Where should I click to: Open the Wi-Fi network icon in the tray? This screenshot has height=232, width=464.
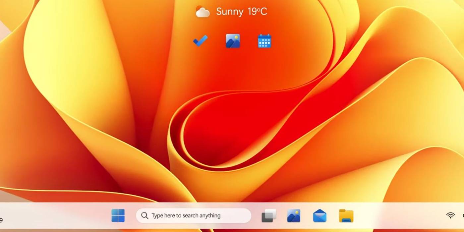point(450,216)
